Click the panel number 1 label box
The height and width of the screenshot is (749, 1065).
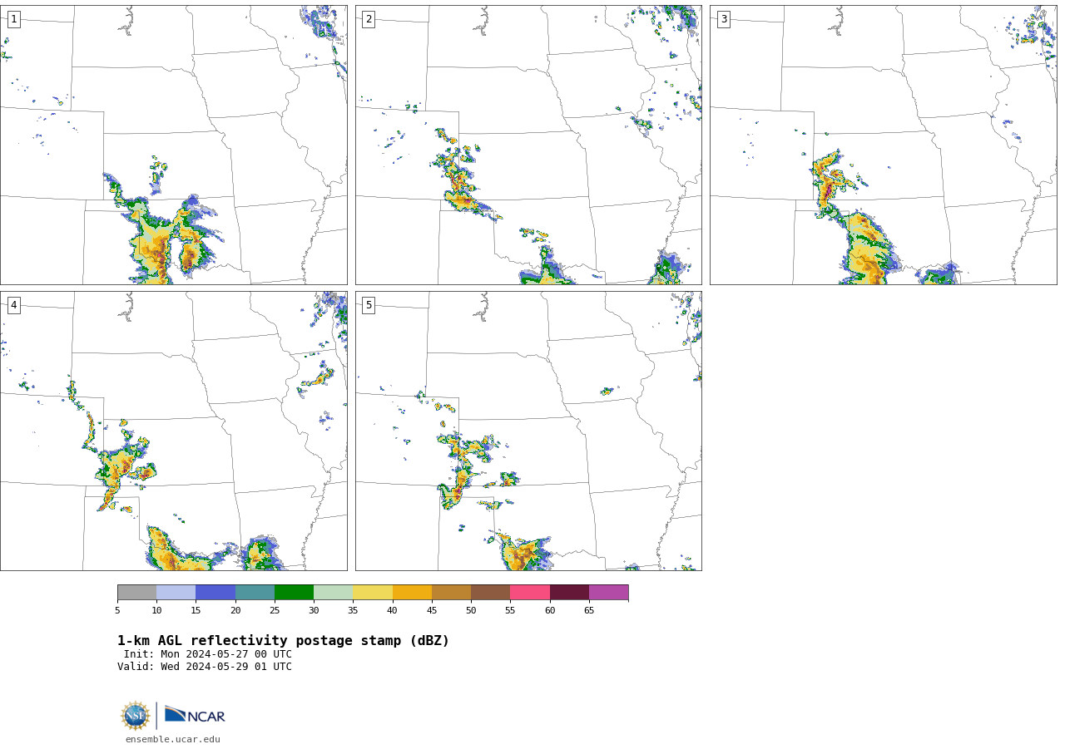[13, 19]
